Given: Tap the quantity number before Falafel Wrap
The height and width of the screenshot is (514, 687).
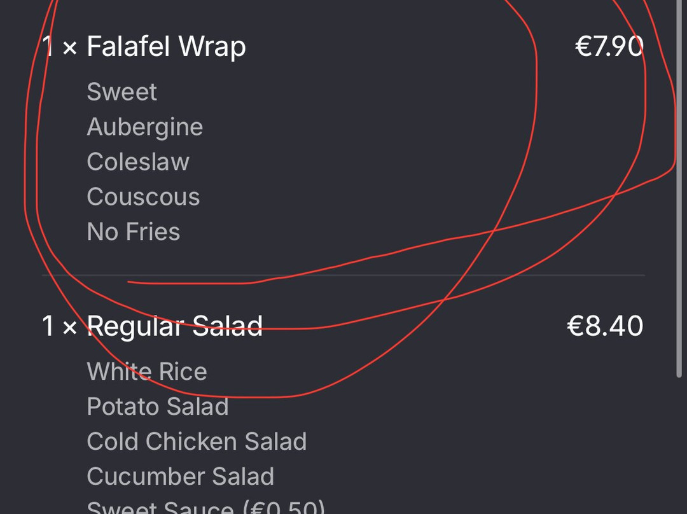Looking at the screenshot, I should (x=48, y=47).
